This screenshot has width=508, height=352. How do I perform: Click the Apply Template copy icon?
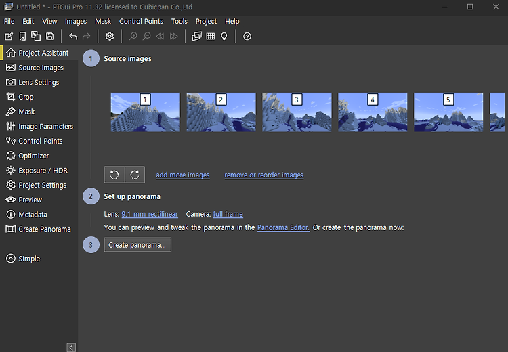(36, 37)
